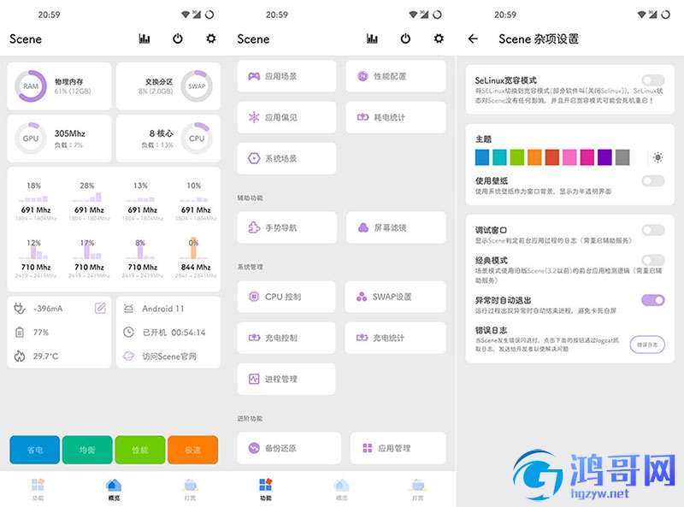Viewport: 684px width, 507px height.
Task: Click the RAM usage ring
Action: (31, 86)
